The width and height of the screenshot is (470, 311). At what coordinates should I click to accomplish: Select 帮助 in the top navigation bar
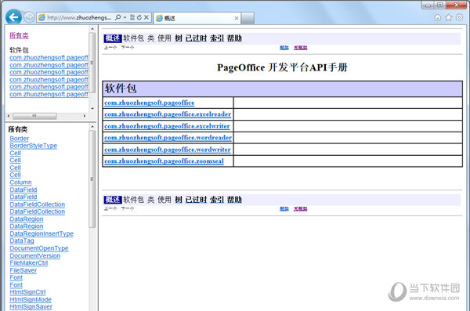click(234, 38)
